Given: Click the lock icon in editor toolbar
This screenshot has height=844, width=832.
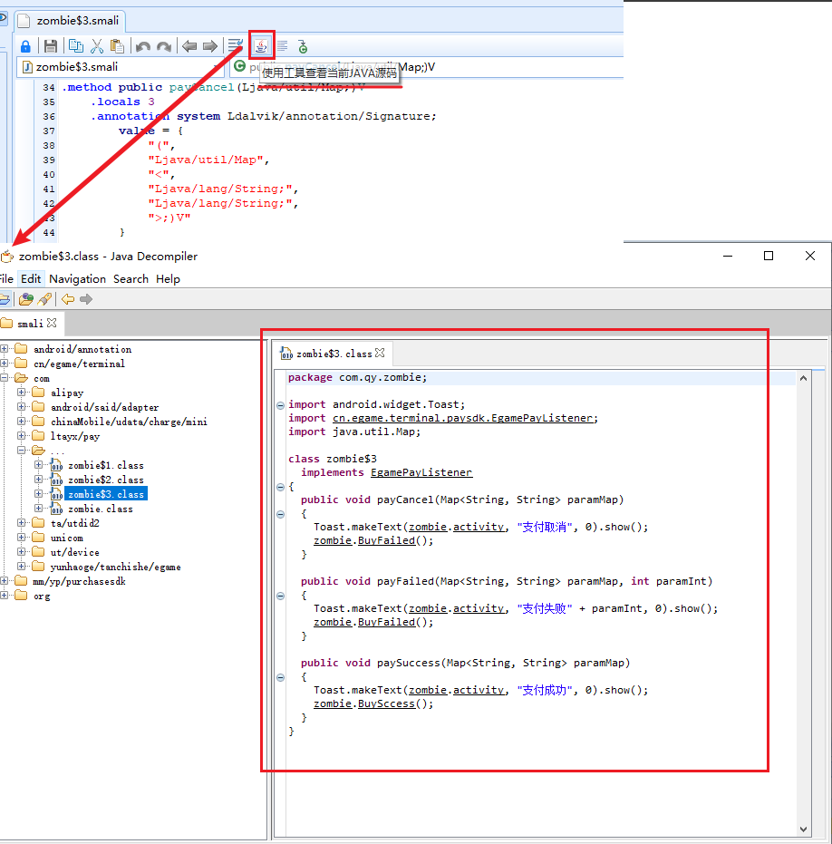Looking at the screenshot, I should pos(25,46).
